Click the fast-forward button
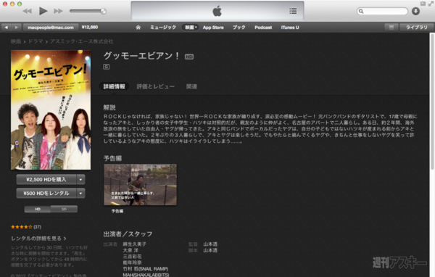The width and height of the screenshot is (435, 277). (58, 11)
